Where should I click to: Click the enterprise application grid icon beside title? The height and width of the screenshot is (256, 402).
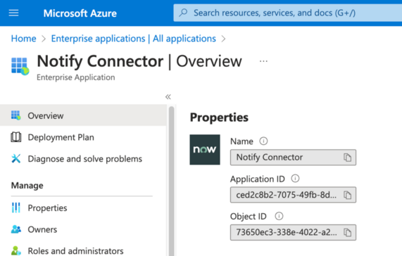(x=20, y=66)
